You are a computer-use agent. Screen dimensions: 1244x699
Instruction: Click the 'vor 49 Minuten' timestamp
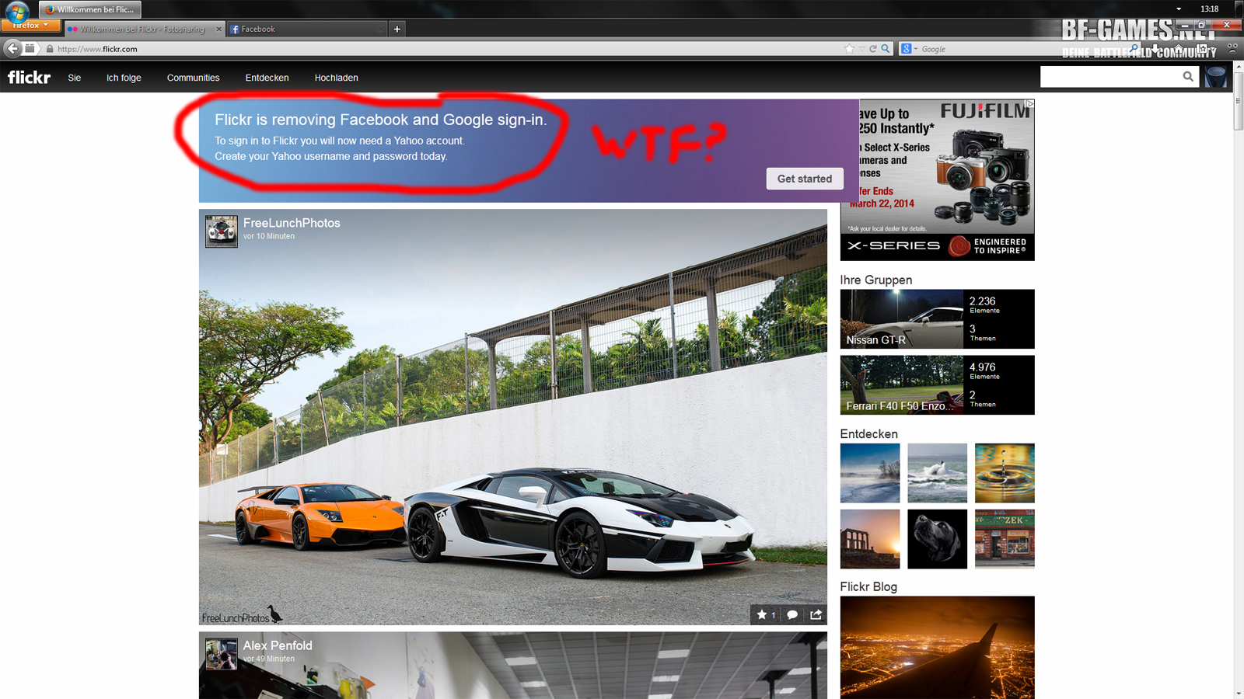tap(268, 659)
